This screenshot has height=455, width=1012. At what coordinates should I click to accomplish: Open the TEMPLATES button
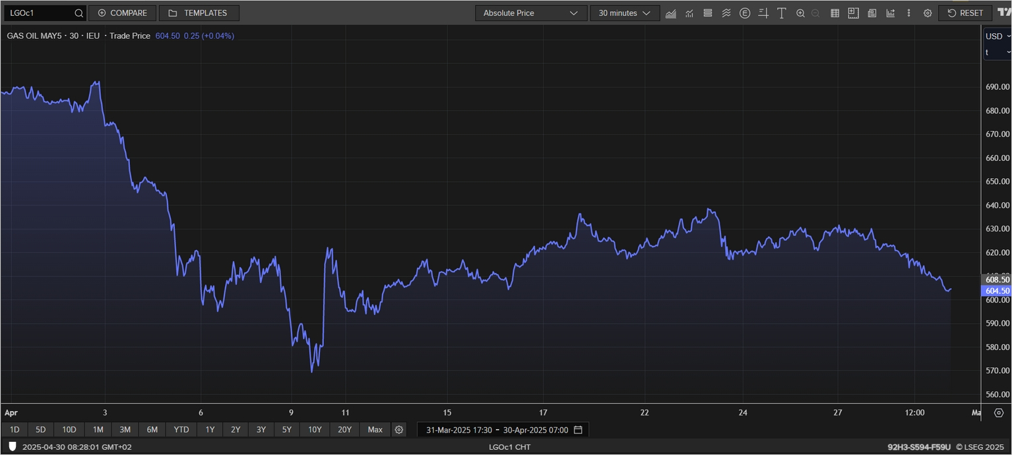click(x=199, y=13)
